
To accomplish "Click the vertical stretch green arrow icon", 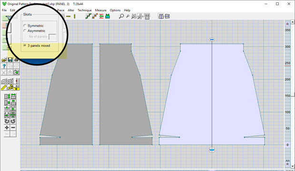I will tap(7, 96).
